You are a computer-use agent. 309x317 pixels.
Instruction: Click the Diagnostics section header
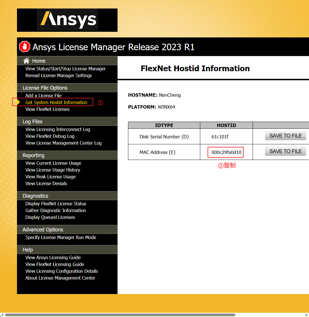[x=67, y=196]
